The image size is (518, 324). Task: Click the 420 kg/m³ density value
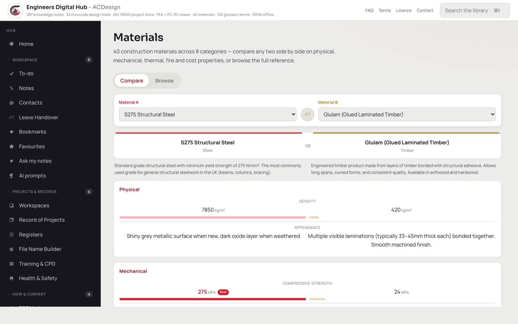pyautogui.click(x=401, y=210)
